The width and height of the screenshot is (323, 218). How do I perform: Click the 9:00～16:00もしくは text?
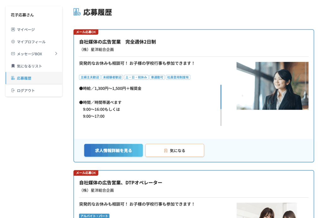(101, 109)
